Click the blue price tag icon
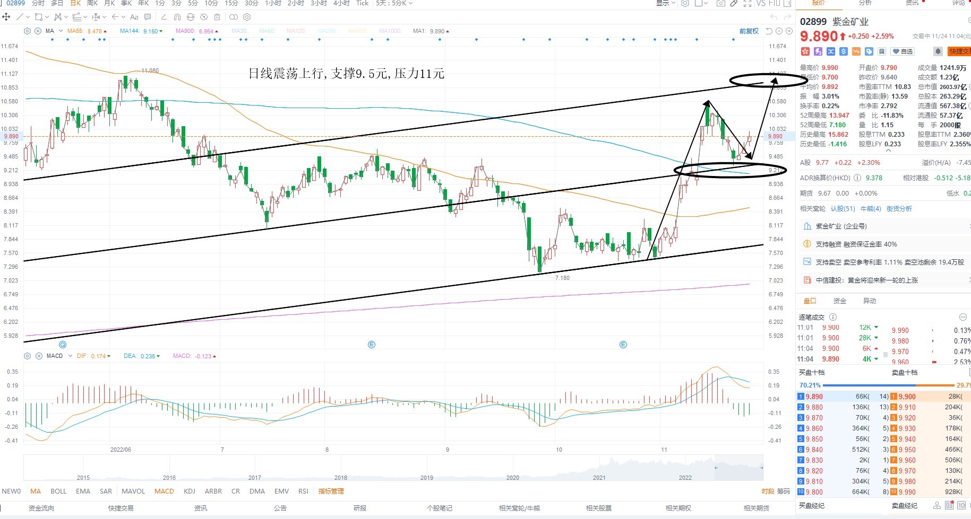The image size is (971, 519). [x=869, y=51]
